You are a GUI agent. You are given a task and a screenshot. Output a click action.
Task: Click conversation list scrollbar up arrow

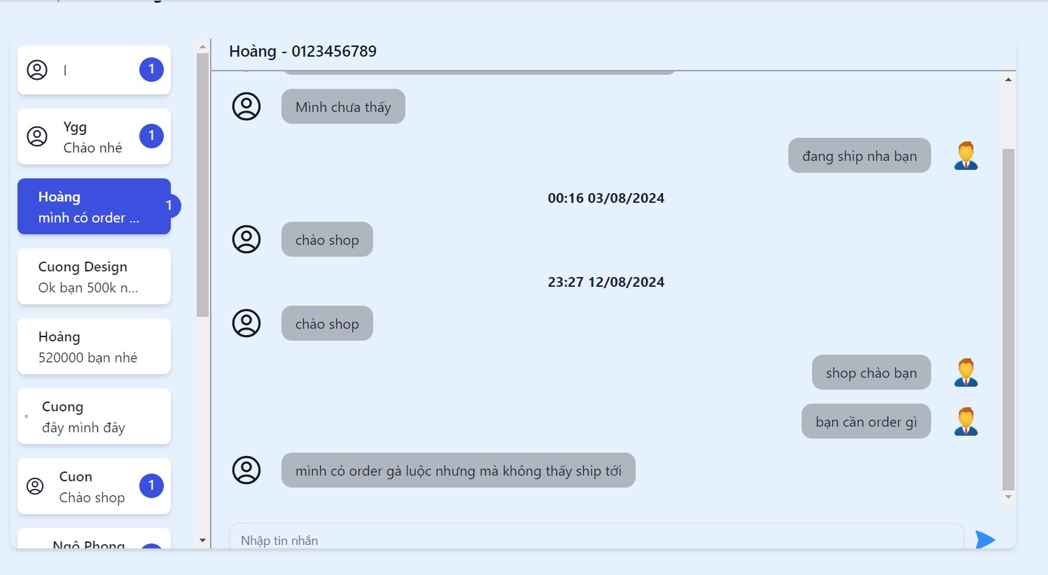pos(202,47)
